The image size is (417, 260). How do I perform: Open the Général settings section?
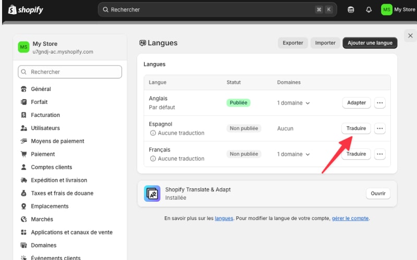click(41, 89)
